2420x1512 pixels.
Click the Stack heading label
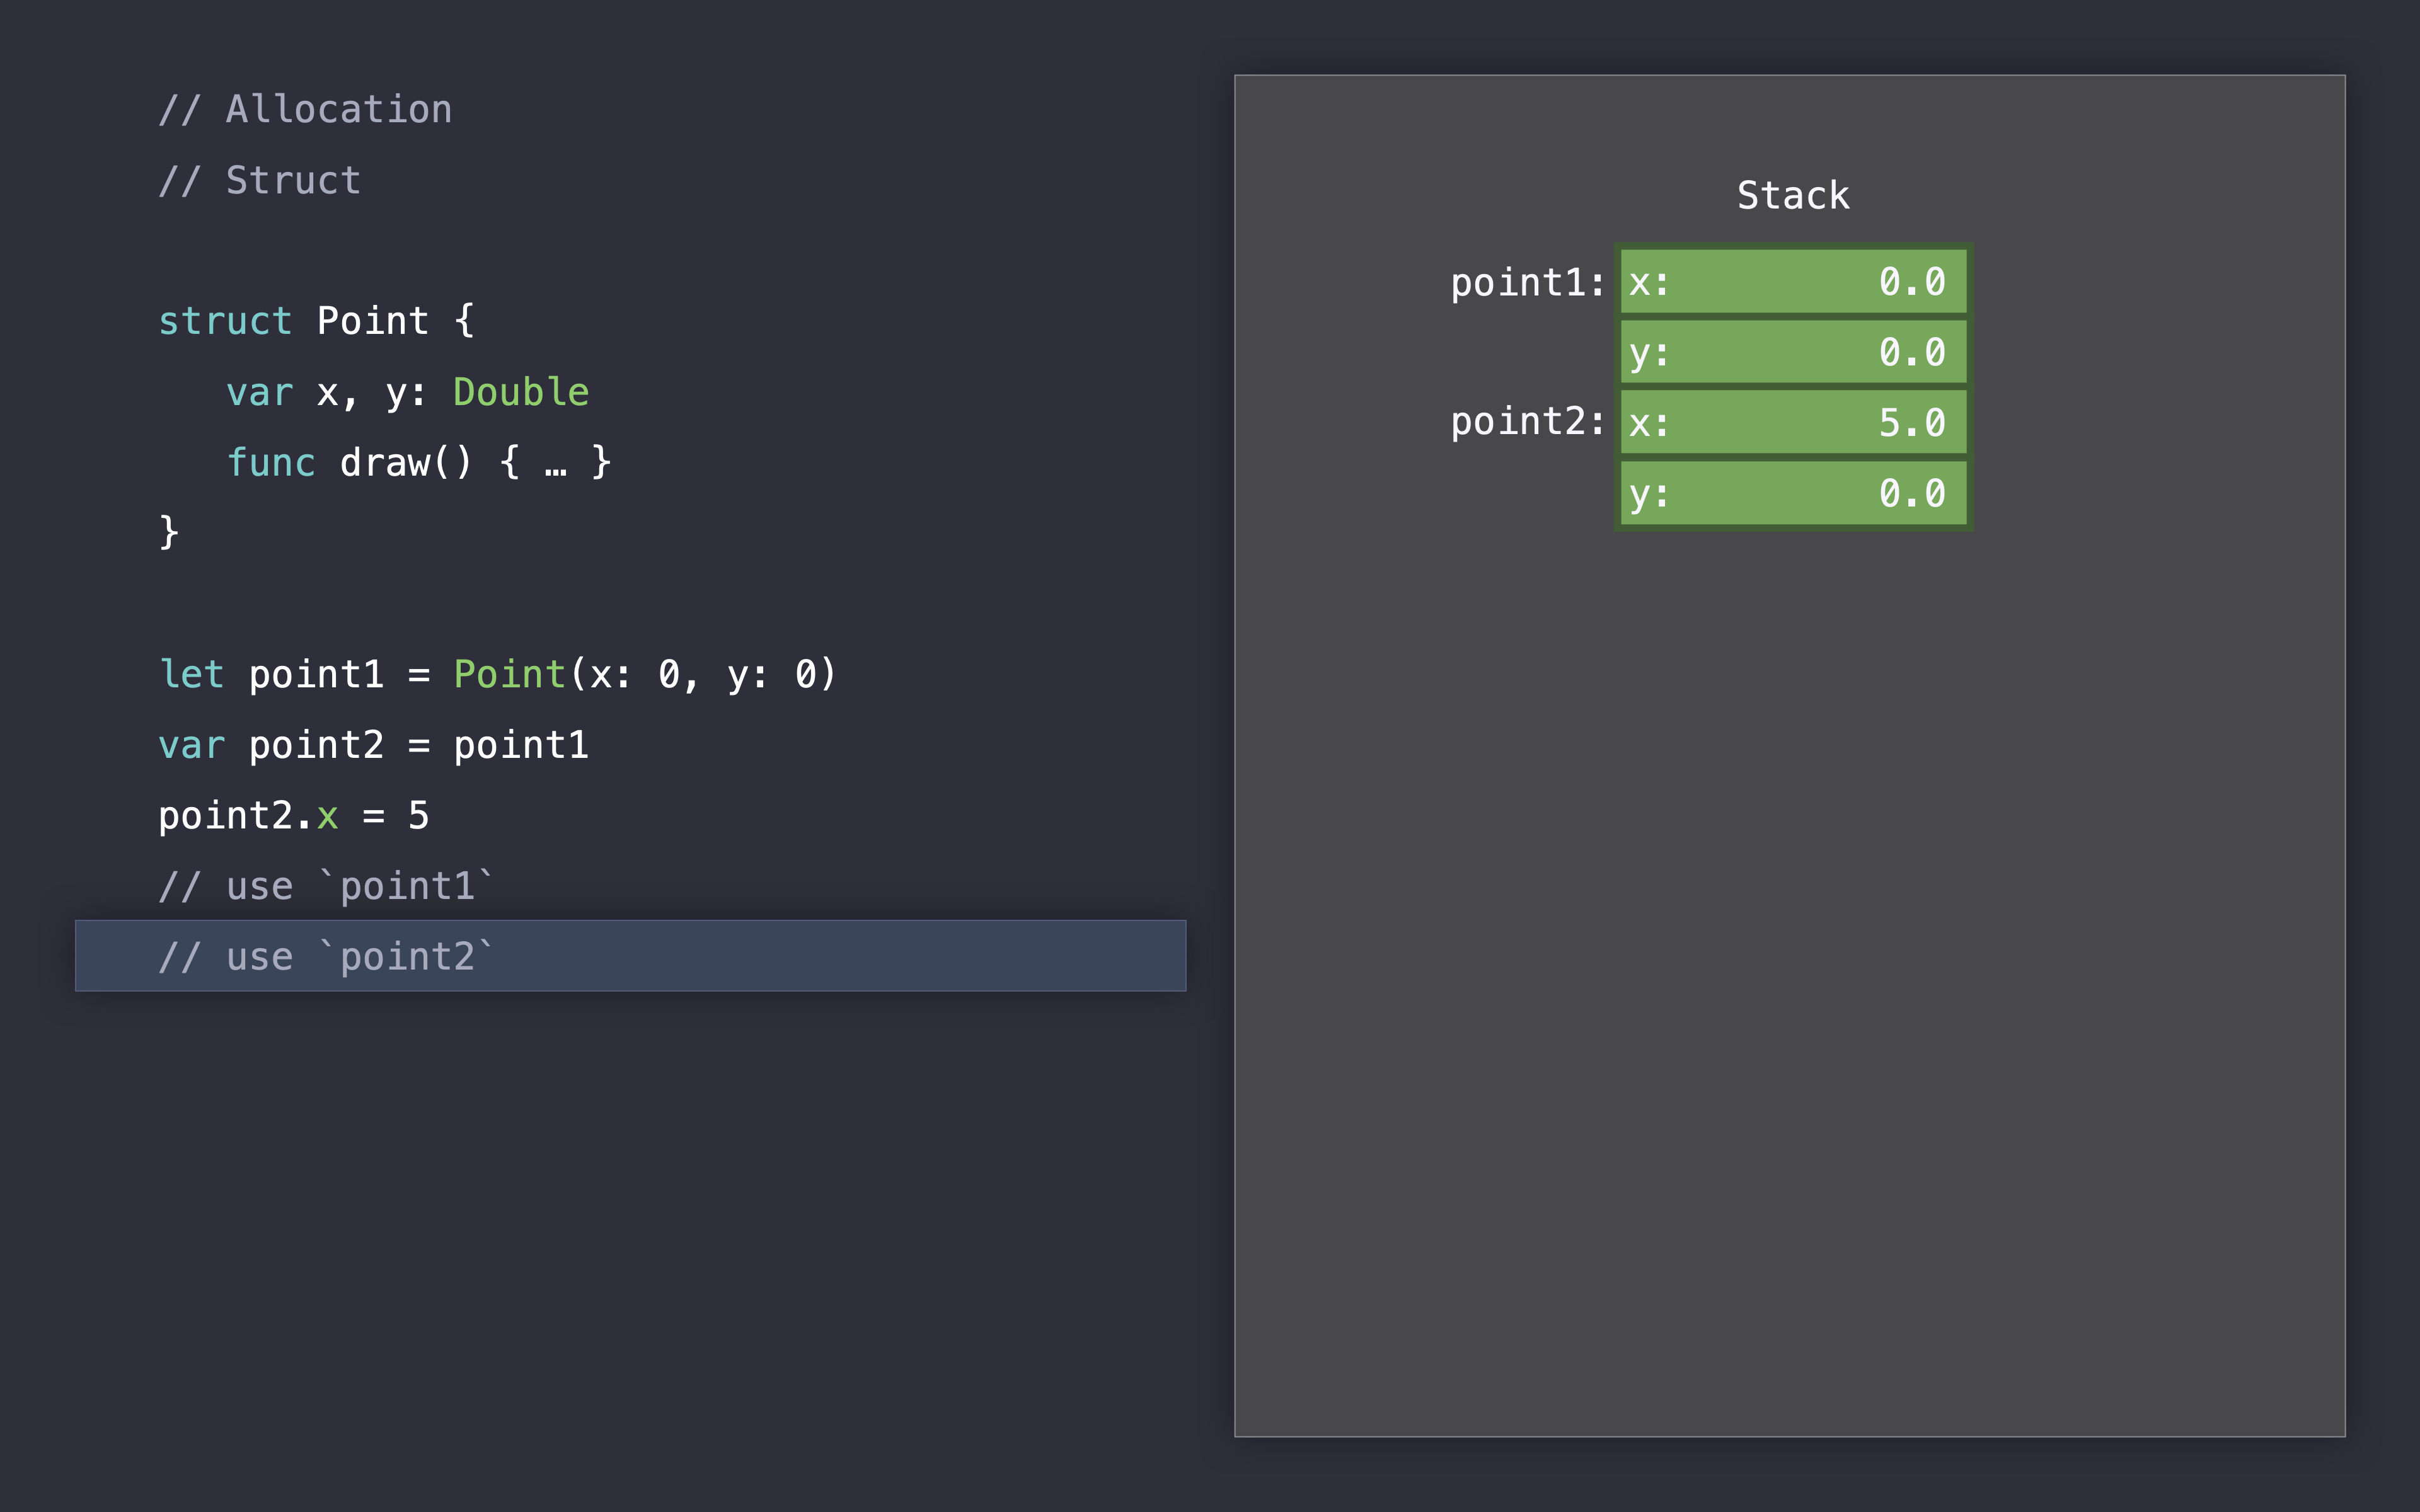click(1793, 195)
